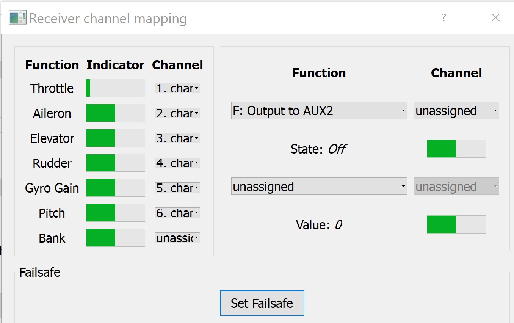The height and width of the screenshot is (323, 514).
Task: Click the Gyro Gain indicator bar
Action: coord(116,188)
